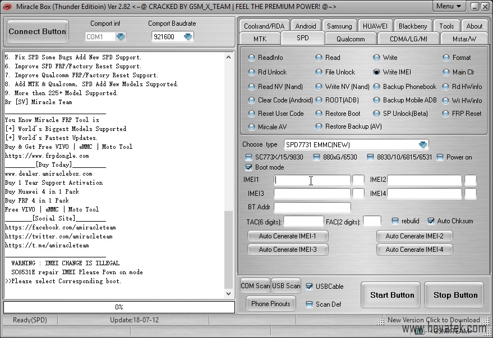Viewport: 493px width, 338px height.
Task: Check the 8830/10/6815/6531 checkbox
Action: 370,157
